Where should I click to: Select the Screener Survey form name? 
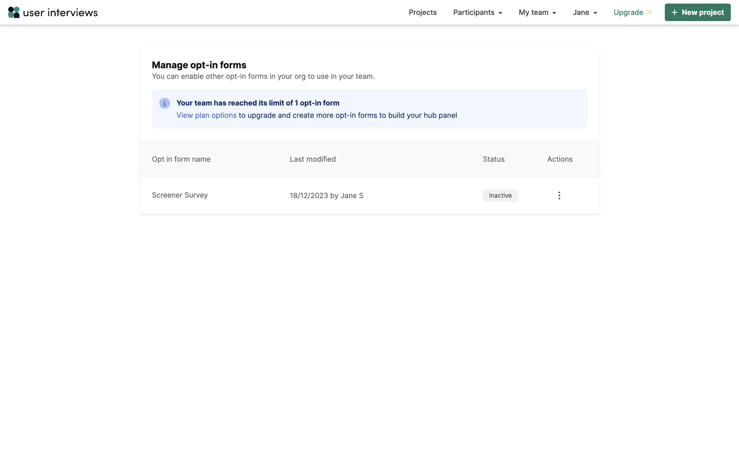(180, 195)
